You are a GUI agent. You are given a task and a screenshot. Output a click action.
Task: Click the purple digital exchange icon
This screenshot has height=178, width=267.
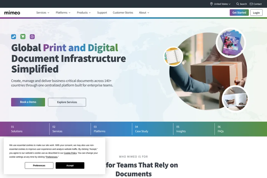point(32,37)
